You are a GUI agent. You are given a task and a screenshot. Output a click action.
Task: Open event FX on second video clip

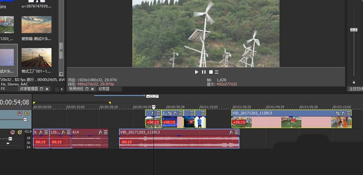pos(175,113)
